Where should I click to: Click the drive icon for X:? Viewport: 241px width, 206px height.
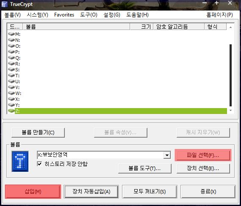[11, 99]
